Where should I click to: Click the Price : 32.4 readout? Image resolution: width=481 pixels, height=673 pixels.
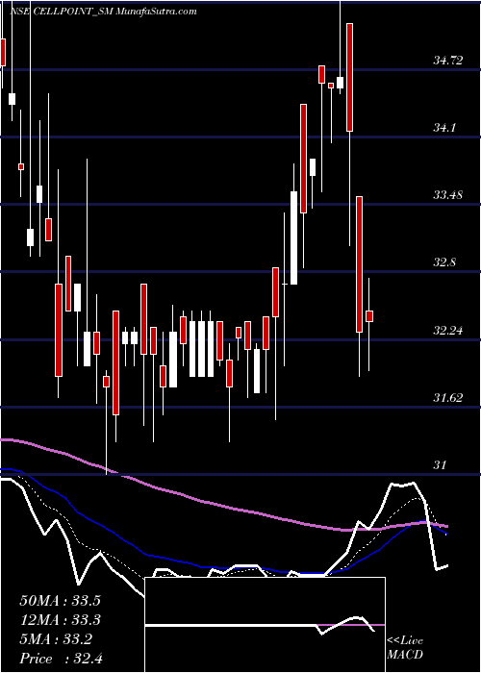click(62, 659)
